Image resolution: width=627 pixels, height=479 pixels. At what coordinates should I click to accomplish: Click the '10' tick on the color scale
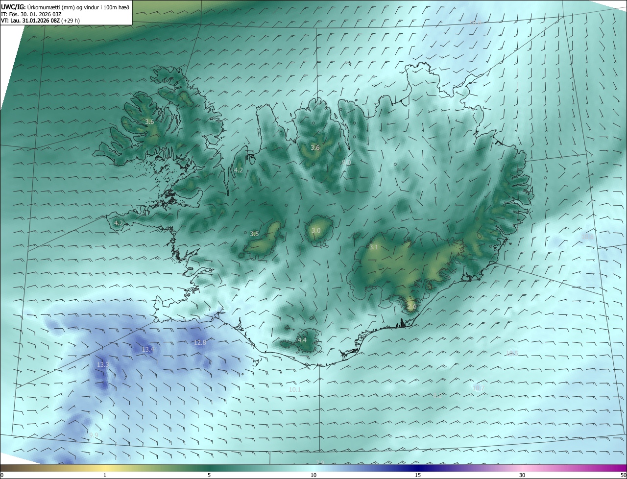tap(313, 476)
